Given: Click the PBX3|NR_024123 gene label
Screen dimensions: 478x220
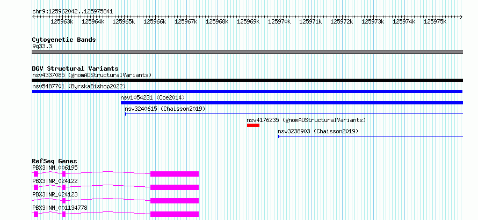Looking at the screenshot, I should click(x=55, y=194).
